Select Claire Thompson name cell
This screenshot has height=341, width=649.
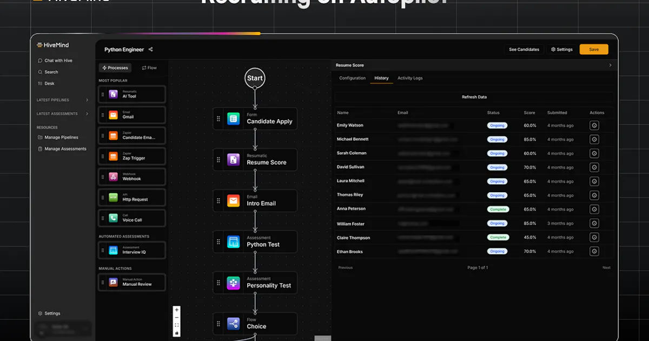pyautogui.click(x=354, y=238)
